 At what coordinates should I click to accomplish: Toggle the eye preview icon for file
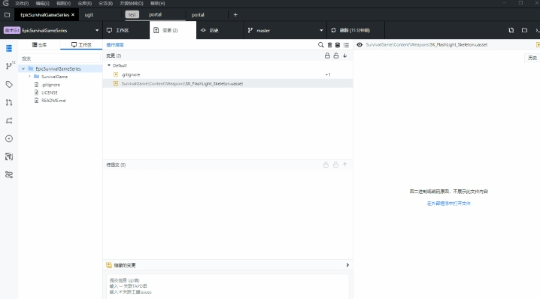pos(359,45)
